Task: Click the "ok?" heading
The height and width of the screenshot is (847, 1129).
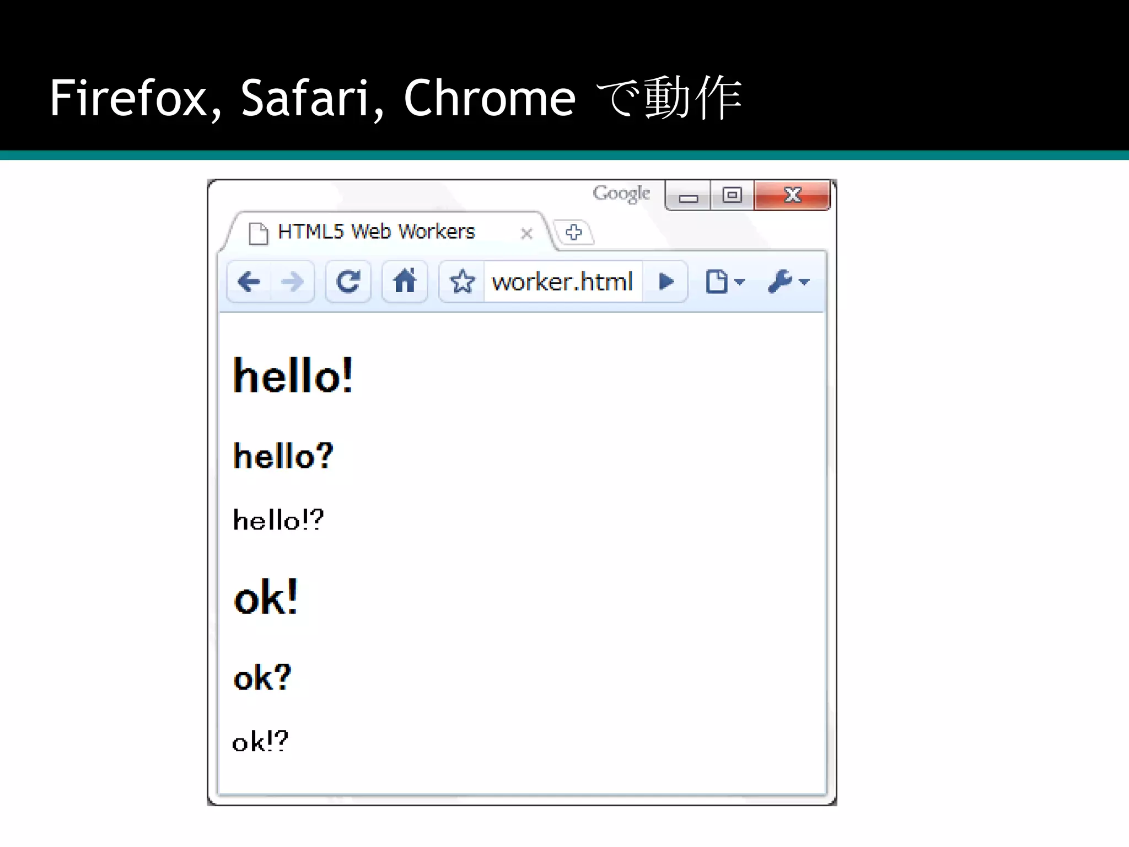Action: [x=262, y=677]
